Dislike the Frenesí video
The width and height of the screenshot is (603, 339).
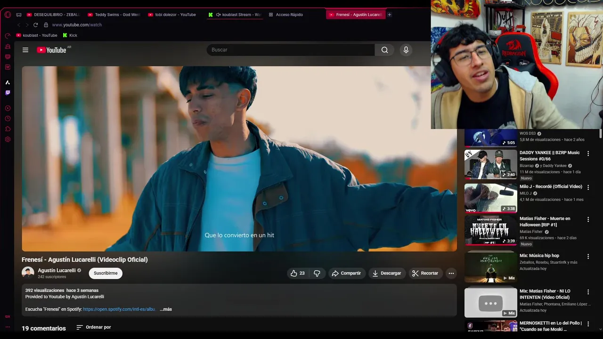[317, 273]
